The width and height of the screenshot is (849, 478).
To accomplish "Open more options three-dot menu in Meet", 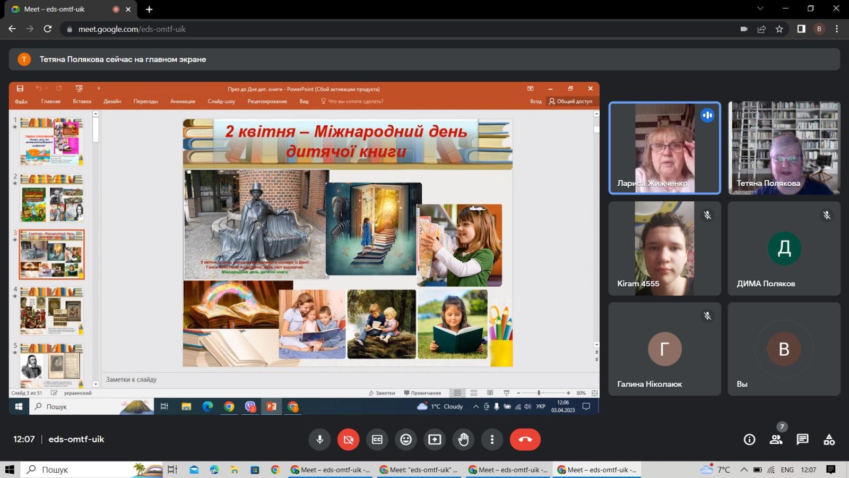I will click(492, 439).
